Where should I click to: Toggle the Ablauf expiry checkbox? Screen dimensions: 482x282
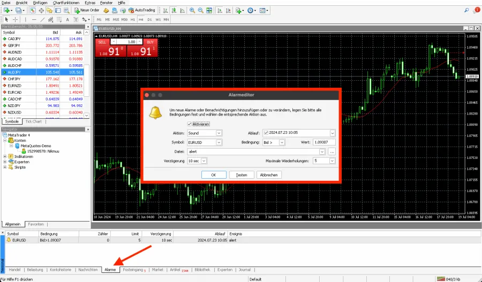coord(266,133)
